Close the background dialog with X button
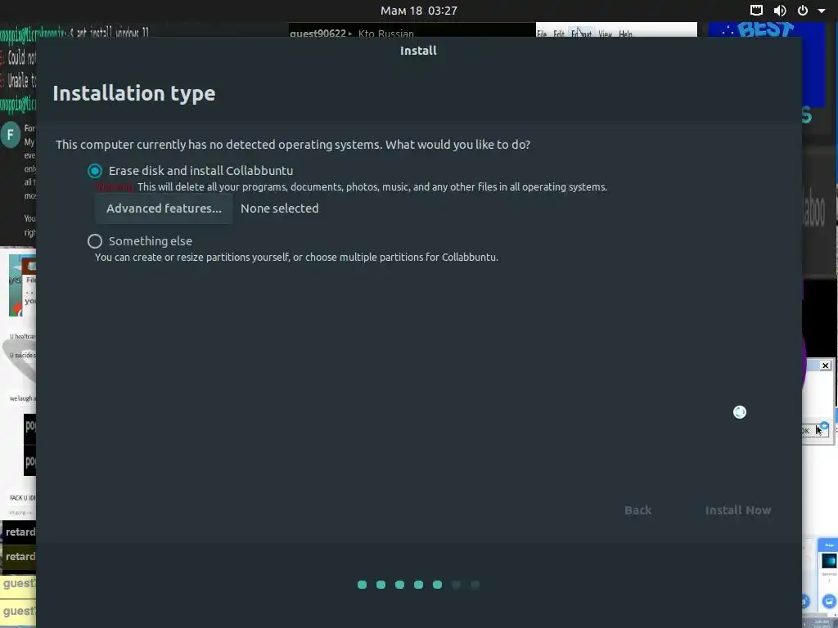The width and height of the screenshot is (838, 628). [825, 366]
